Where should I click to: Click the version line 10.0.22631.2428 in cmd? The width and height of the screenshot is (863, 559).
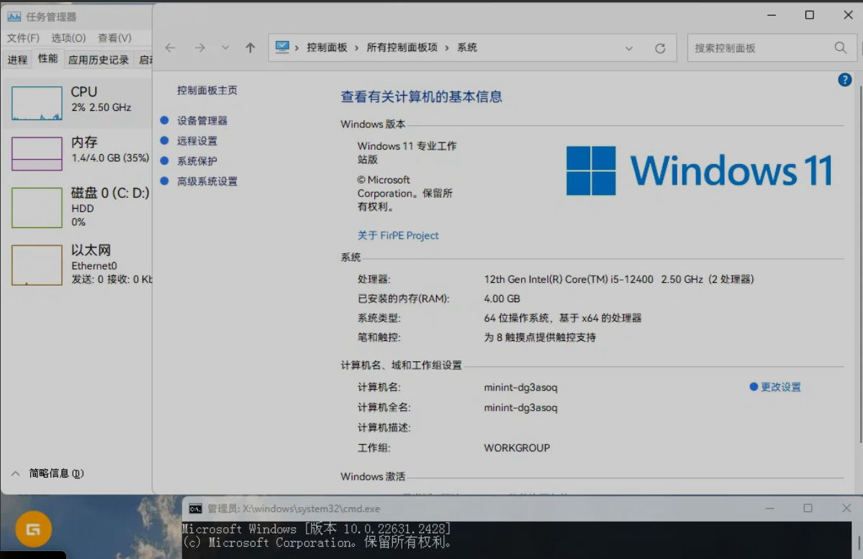(317, 529)
